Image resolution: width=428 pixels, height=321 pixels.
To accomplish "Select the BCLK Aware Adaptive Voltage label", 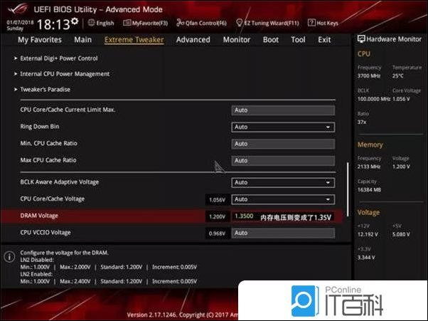I will click(x=60, y=182).
